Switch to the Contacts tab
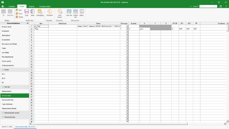Screen dimensions: 229x129 pos(12,6)
